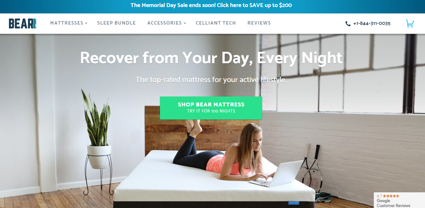
Task: Open the shopping cart icon
Action: tap(410, 23)
